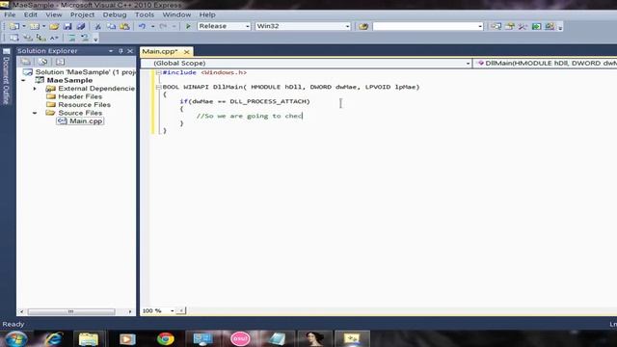Select the Header Files folder
This screenshot has height=347, width=617.
click(x=74, y=96)
